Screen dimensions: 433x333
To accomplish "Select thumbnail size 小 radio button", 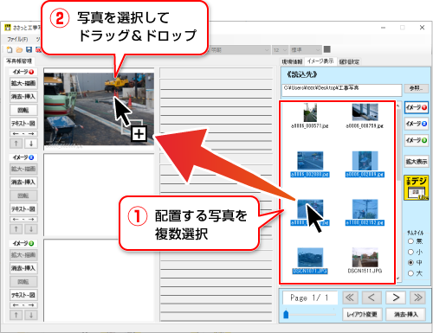I will 410,252.
